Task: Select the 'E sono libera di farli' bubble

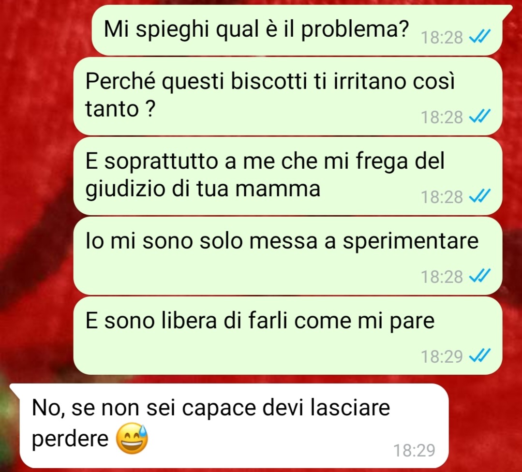Action: pyautogui.click(x=288, y=336)
